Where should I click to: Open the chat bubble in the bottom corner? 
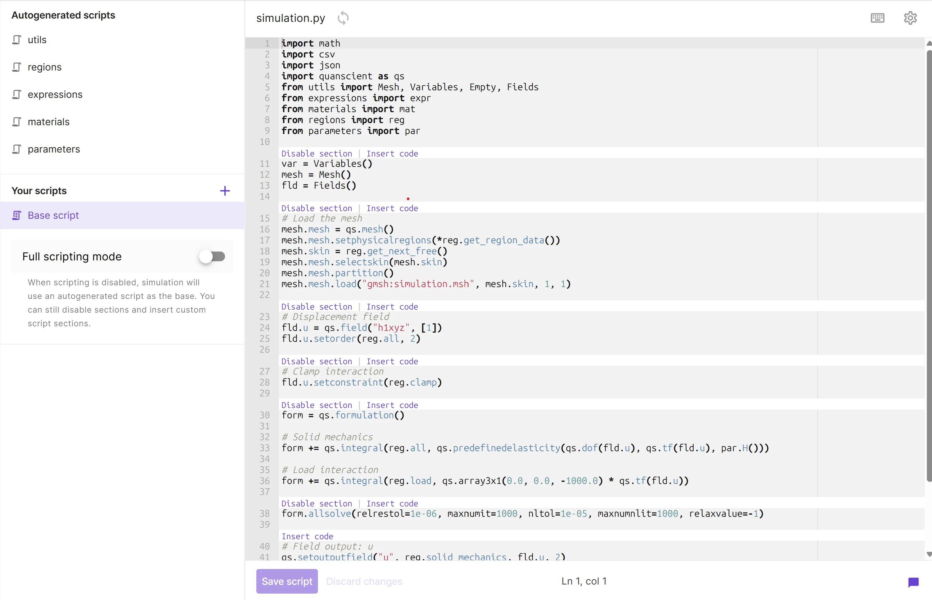[x=913, y=582]
